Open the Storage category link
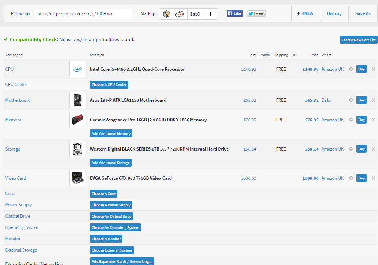 coord(13,149)
